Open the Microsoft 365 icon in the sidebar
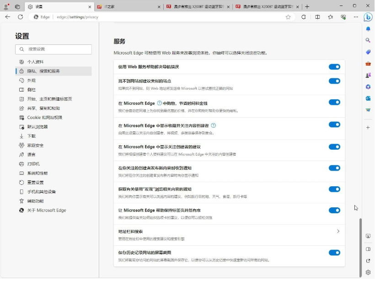 tap(368, 86)
